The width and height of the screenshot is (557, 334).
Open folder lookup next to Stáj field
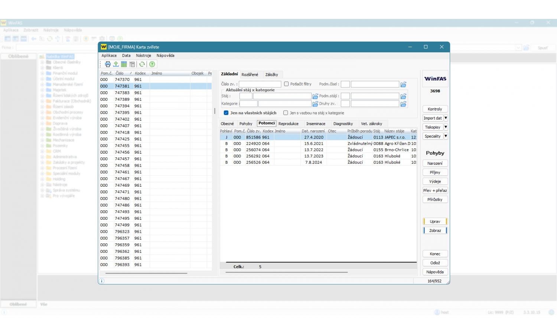click(315, 96)
